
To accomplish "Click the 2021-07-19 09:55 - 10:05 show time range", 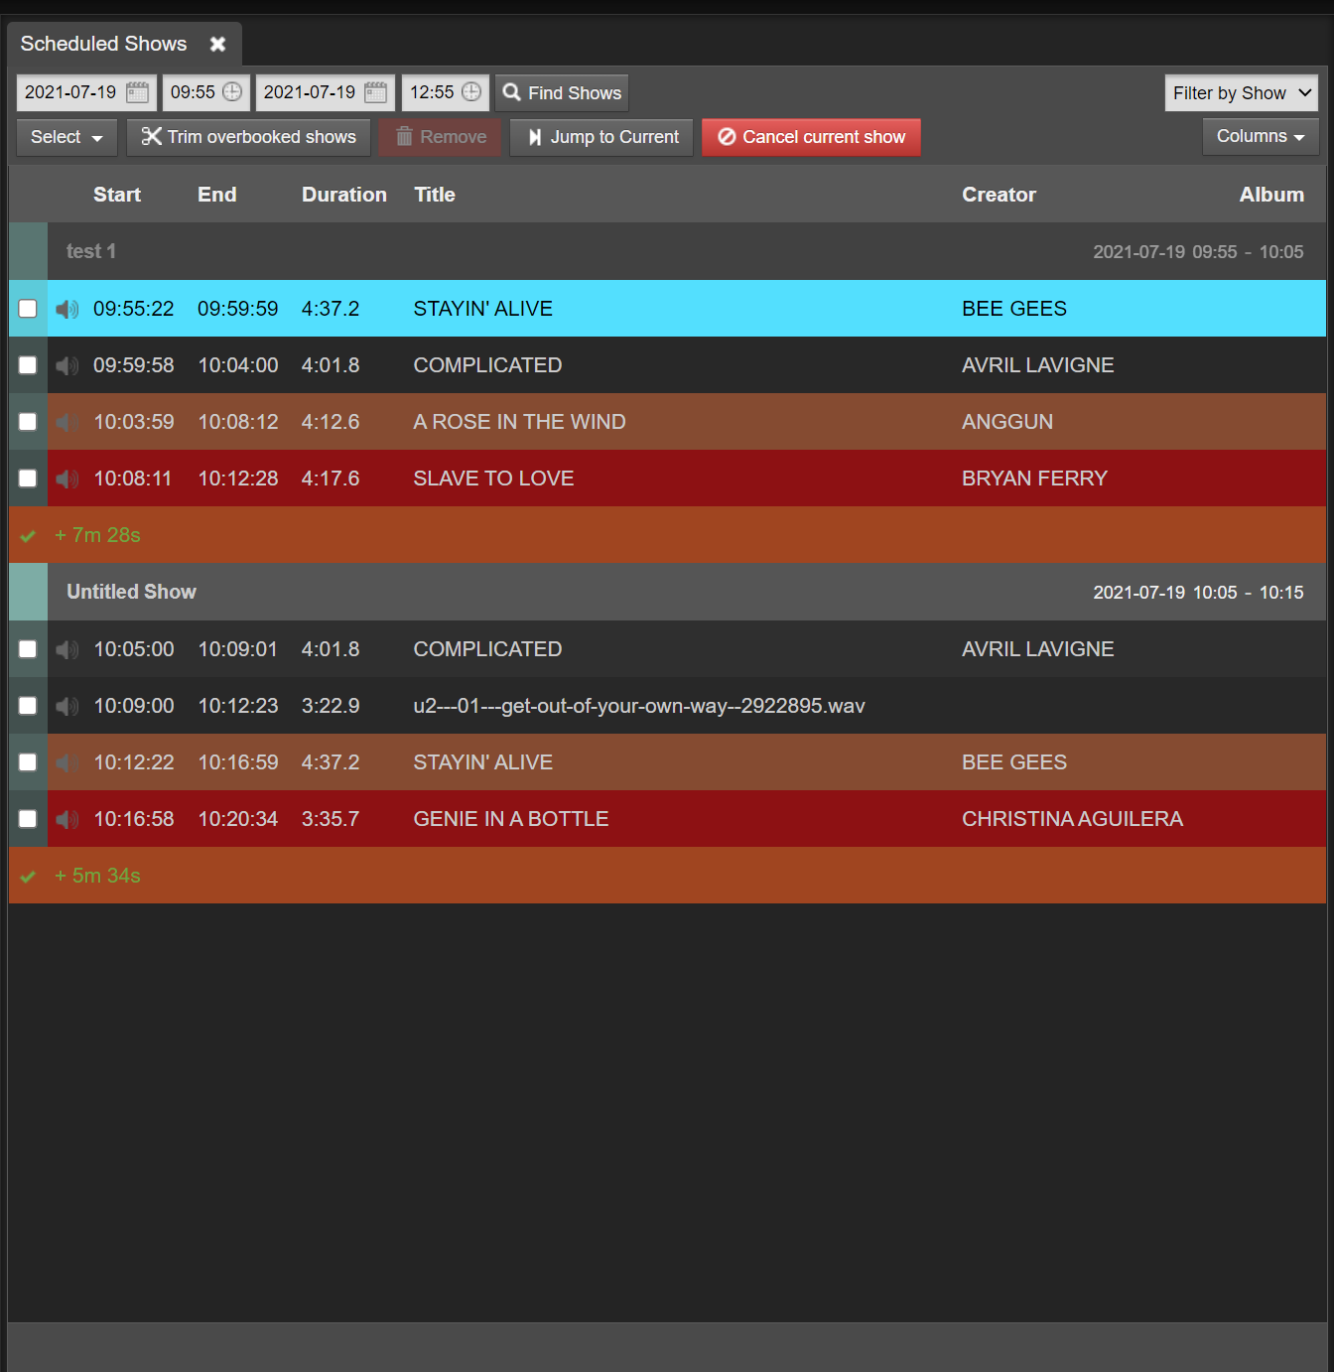I will click(x=1198, y=252).
